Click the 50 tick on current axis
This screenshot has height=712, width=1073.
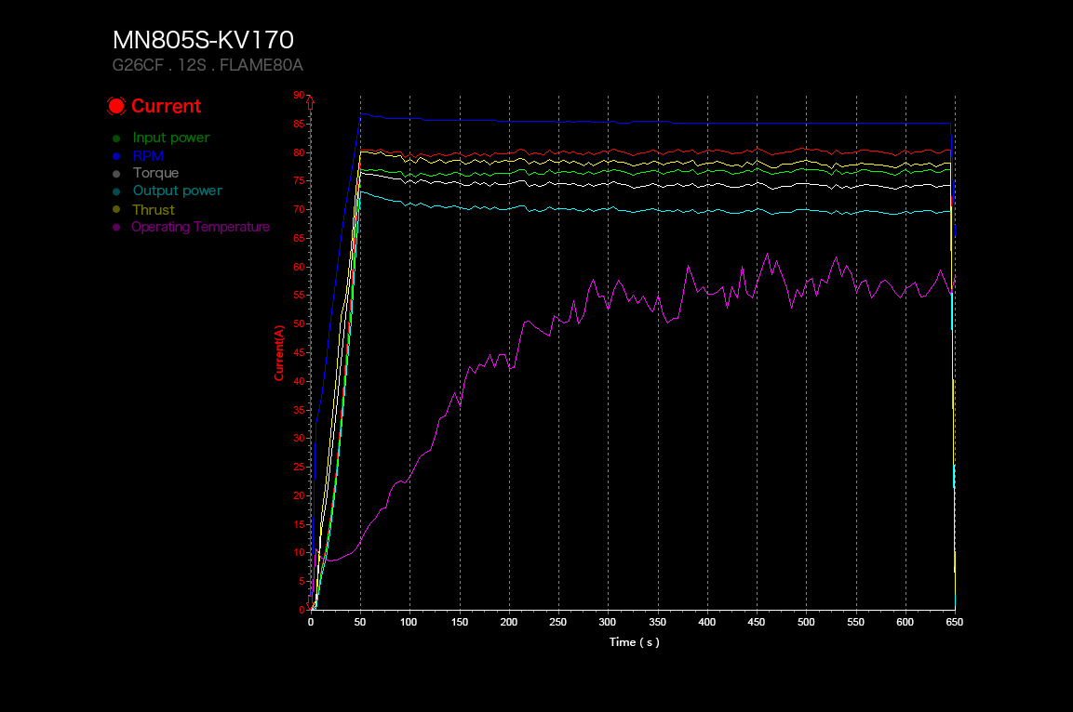(x=299, y=323)
